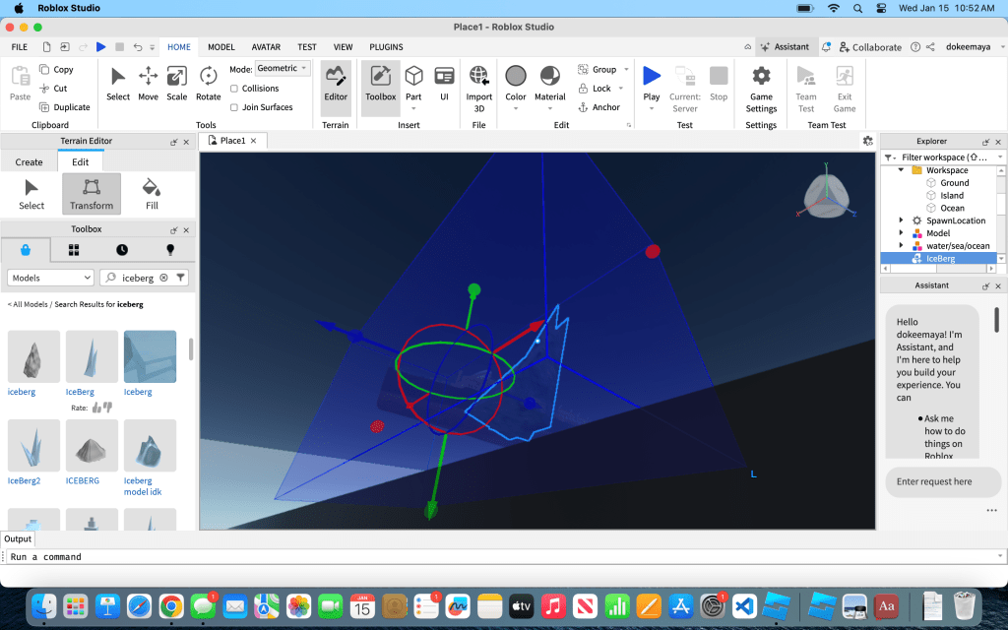Open the PLUGINS ribbon tab
Viewport: 1008px width, 630px height.
tap(386, 46)
